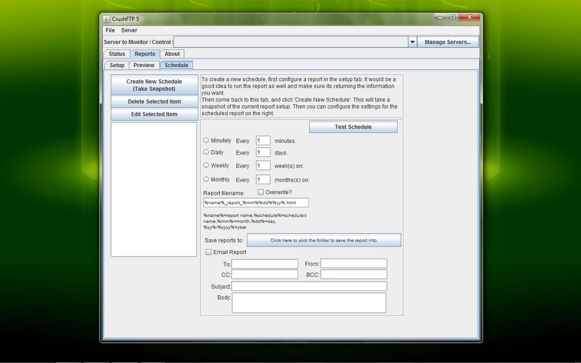Select the Weekly radio button

(x=206, y=166)
